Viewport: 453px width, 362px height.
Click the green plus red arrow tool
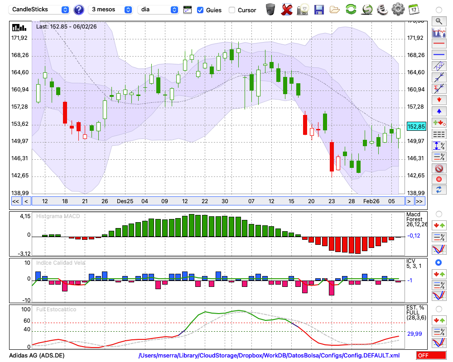pos(439,123)
